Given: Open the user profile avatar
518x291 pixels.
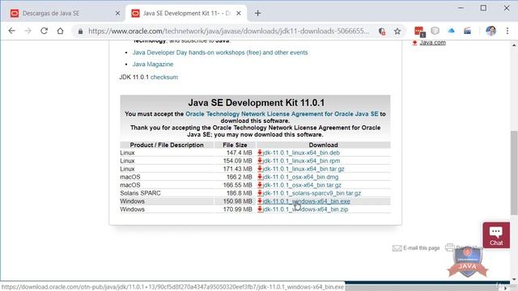Looking at the screenshot, I should tap(491, 31).
